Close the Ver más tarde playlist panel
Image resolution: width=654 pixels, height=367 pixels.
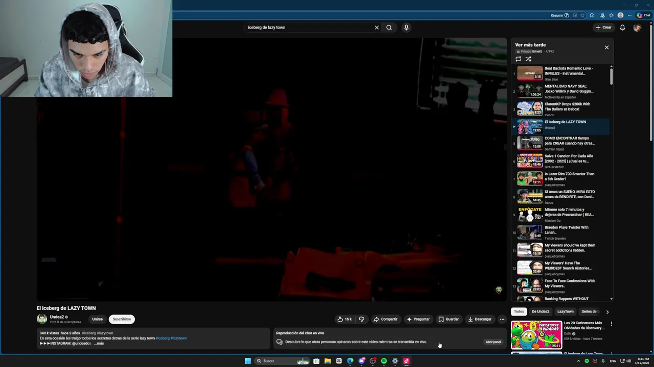click(x=606, y=47)
